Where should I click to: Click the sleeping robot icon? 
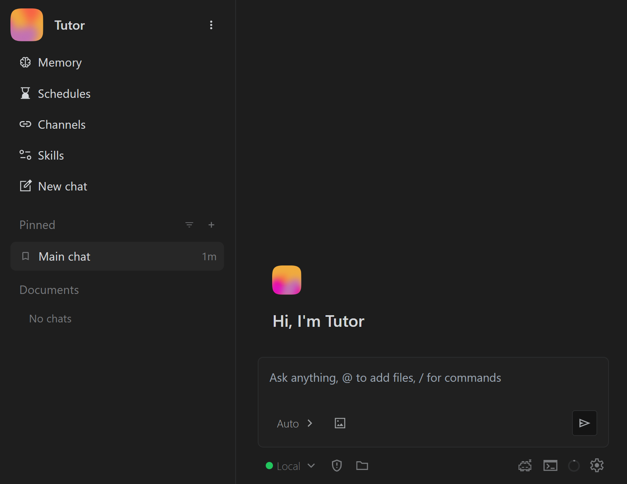click(525, 466)
